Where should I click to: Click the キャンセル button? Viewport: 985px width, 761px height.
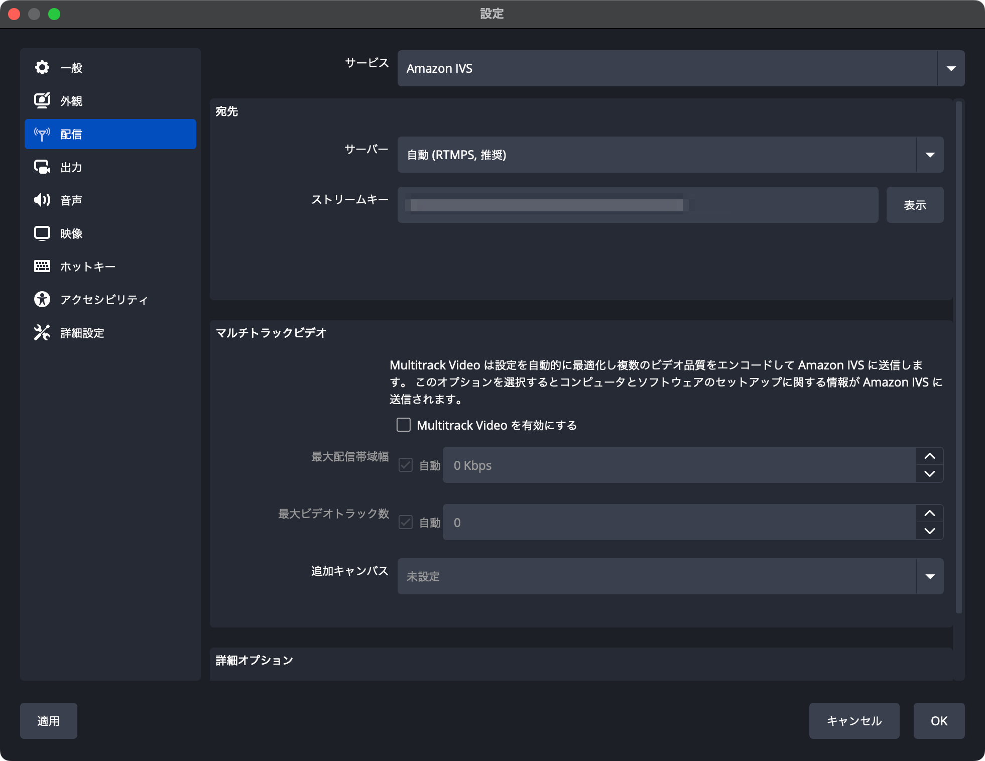point(854,721)
